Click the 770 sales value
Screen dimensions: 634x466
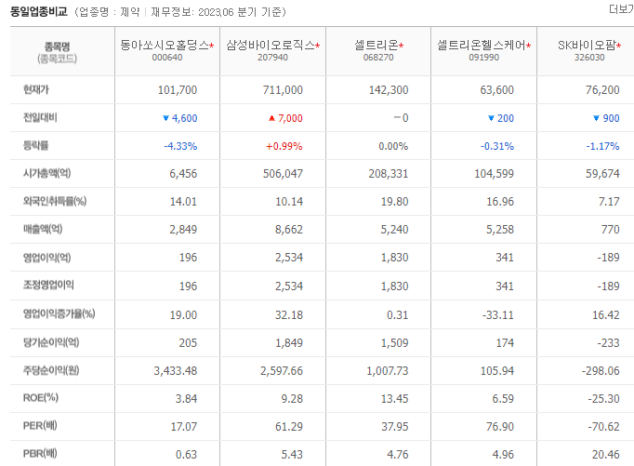click(610, 230)
